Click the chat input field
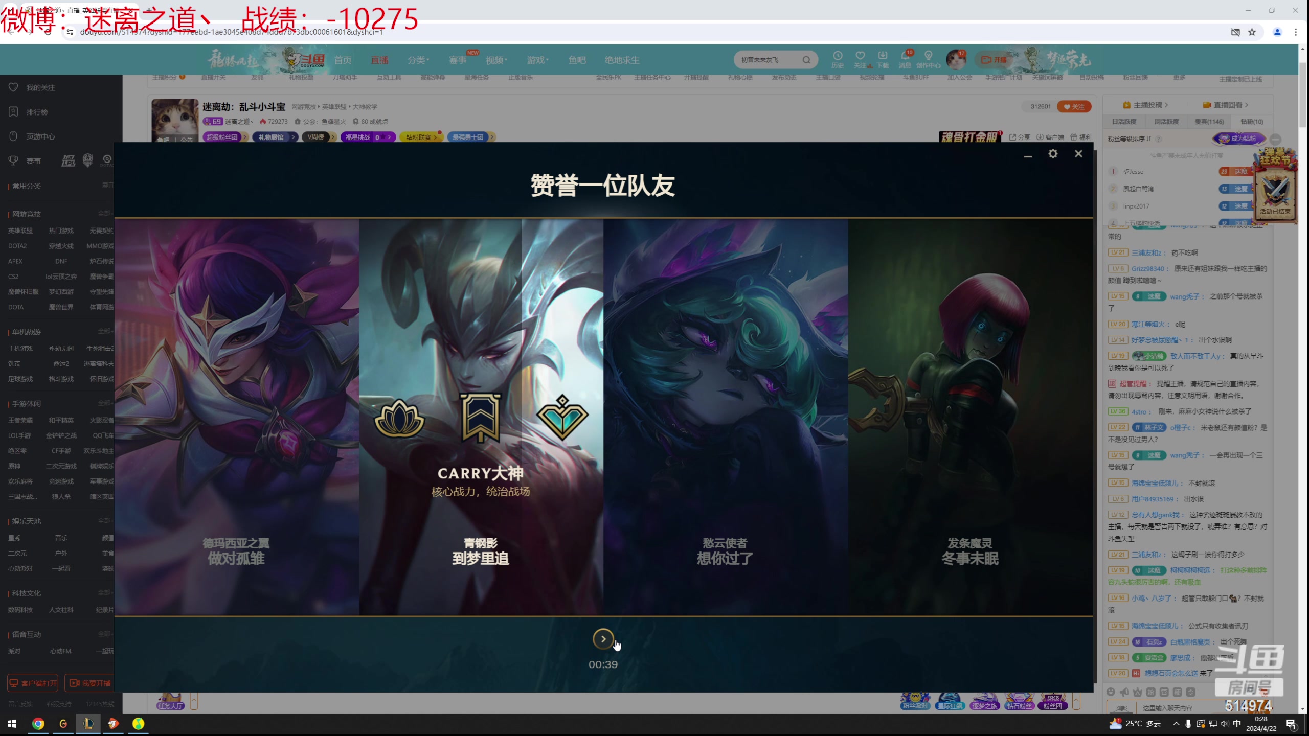This screenshot has width=1309, height=736. 1181,708
